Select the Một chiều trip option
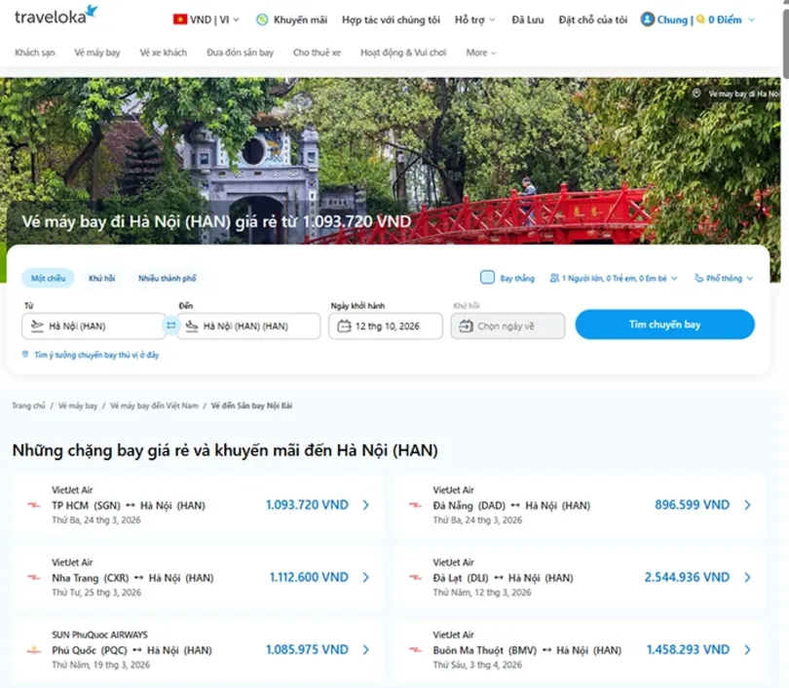This screenshot has width=789, height=688. [x=48, y=279]
